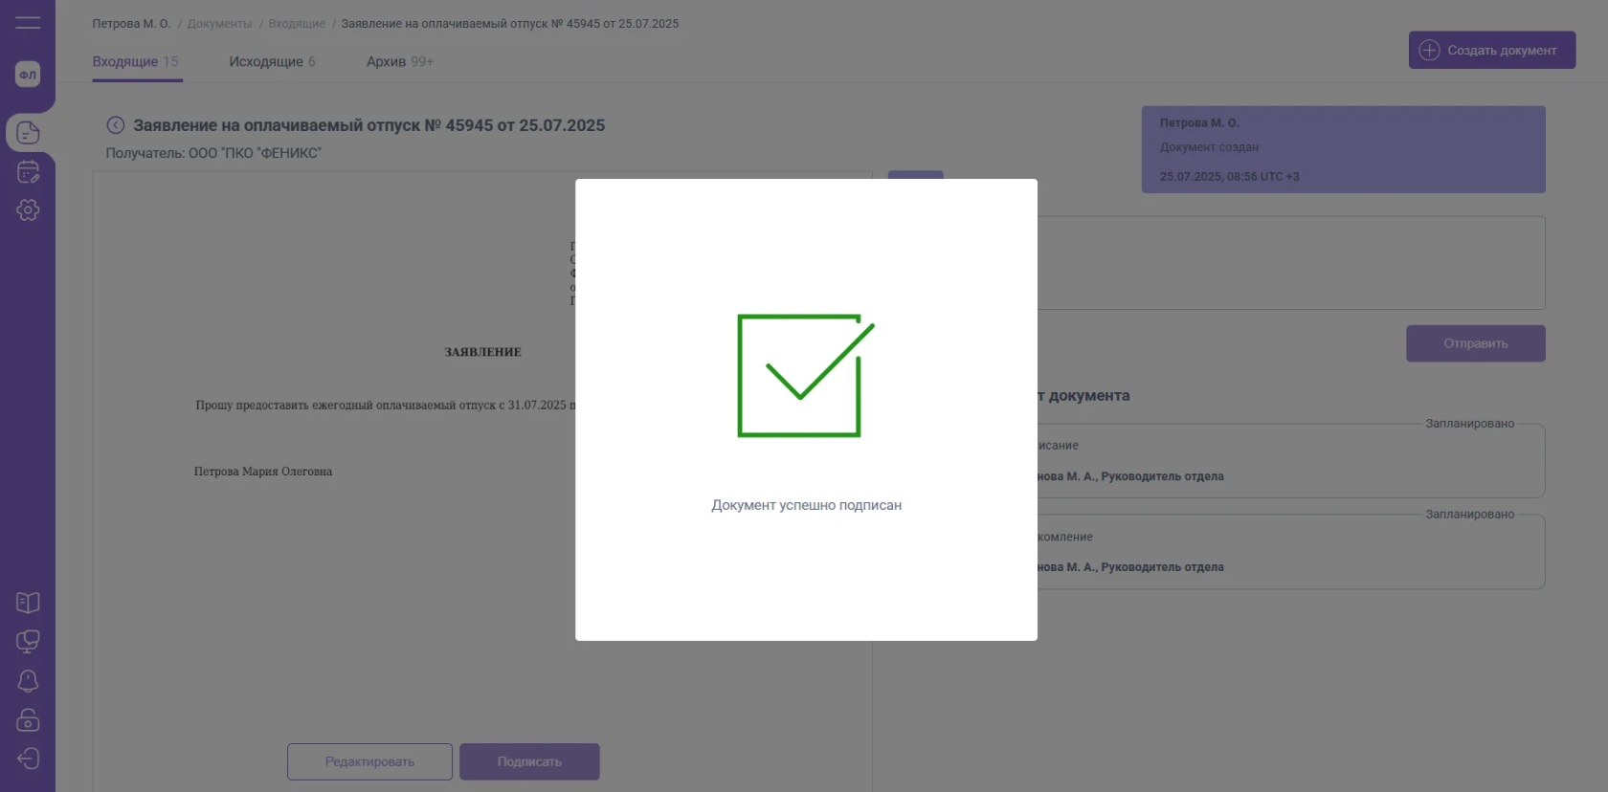Click the Создать документ button

(1491, 51)
